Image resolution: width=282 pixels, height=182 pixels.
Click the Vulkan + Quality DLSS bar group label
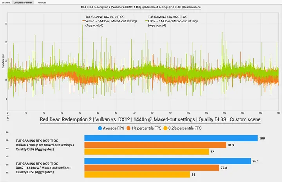[x=45, y=145]
